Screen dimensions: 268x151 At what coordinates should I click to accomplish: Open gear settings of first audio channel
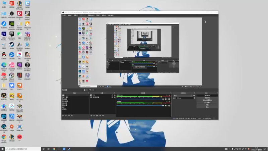[169, 99]
